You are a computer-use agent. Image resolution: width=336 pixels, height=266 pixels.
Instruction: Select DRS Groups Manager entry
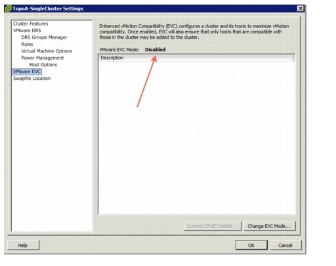(x=44, y=37)
